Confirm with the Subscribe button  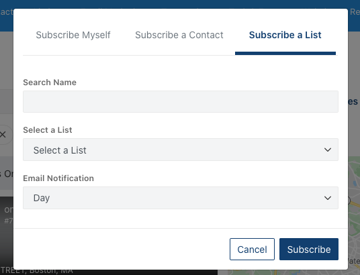pos(309,249)
